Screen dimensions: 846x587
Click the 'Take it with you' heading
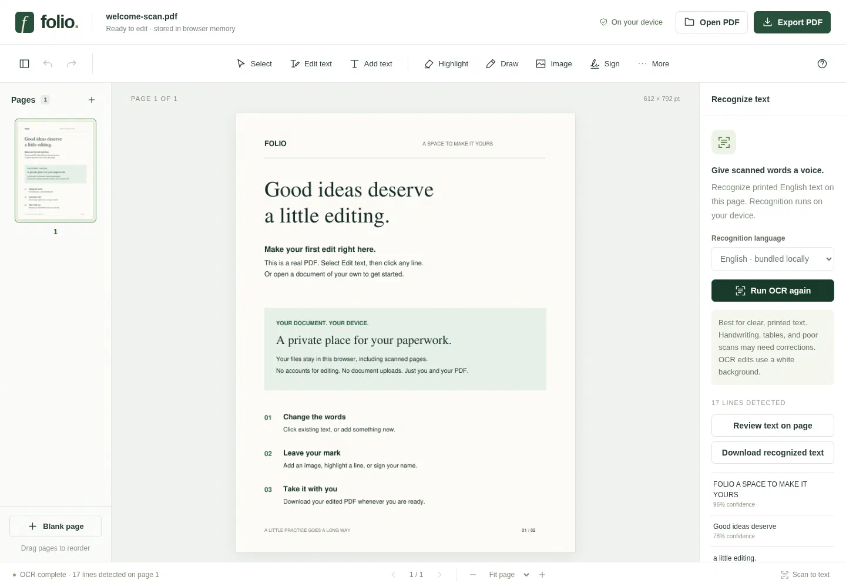(x=310, y=489)
